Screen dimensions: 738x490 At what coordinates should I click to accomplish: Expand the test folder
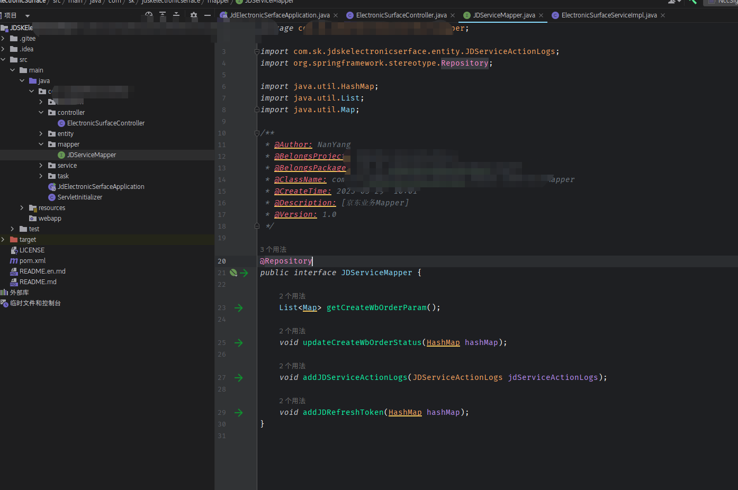[13, 229]
